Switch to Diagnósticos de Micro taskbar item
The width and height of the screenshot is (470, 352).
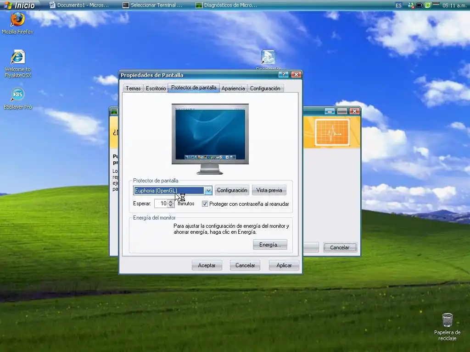coord(226,5)
